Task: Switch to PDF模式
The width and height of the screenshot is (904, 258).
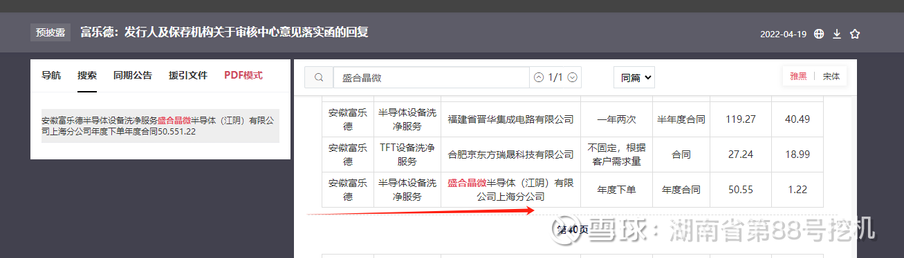Action: tap(243, 76)
